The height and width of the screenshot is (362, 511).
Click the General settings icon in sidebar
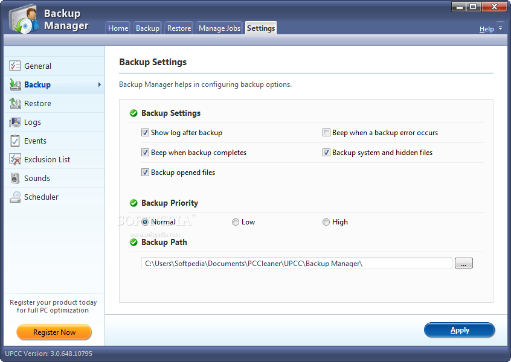pos(15,66)
